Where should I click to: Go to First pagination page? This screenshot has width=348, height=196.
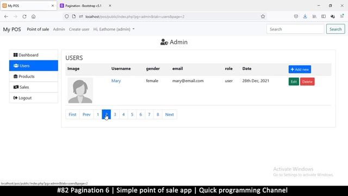72,114
